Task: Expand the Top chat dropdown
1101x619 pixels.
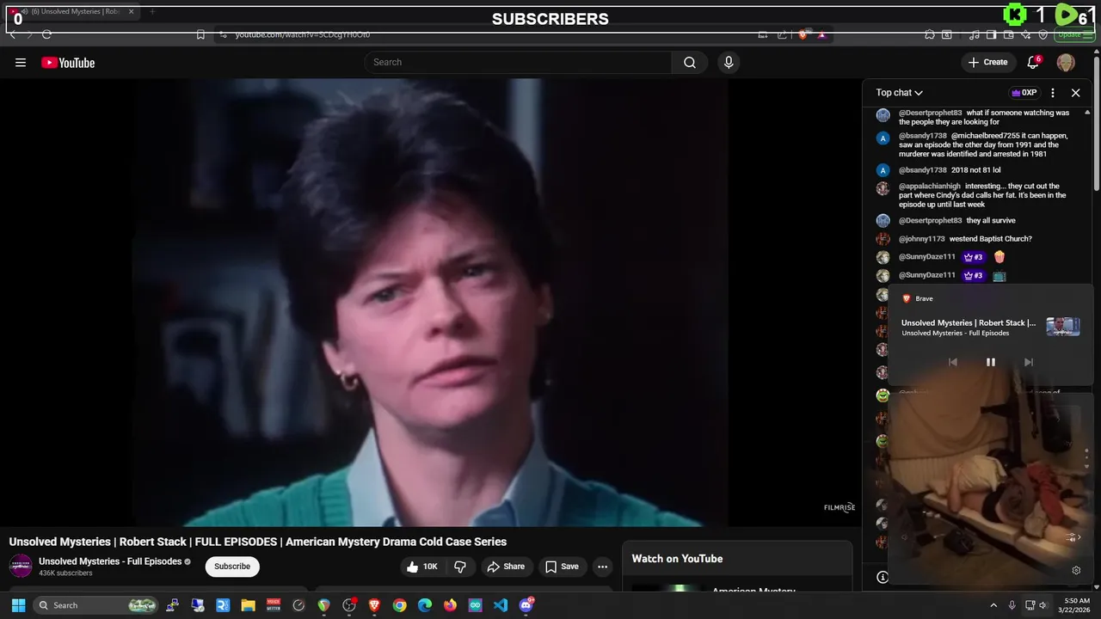Action: coord(900,93)
